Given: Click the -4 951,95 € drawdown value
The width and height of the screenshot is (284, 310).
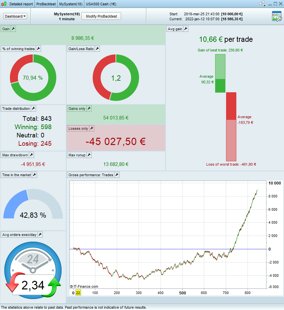Looking at the screenshot, I should pyautogui.click(x=33, y=164).
